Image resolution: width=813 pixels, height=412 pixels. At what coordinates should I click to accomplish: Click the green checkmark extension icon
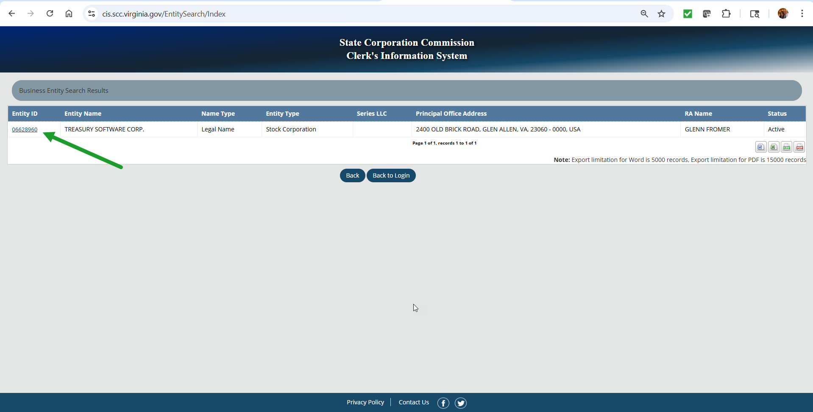[688, 14]
